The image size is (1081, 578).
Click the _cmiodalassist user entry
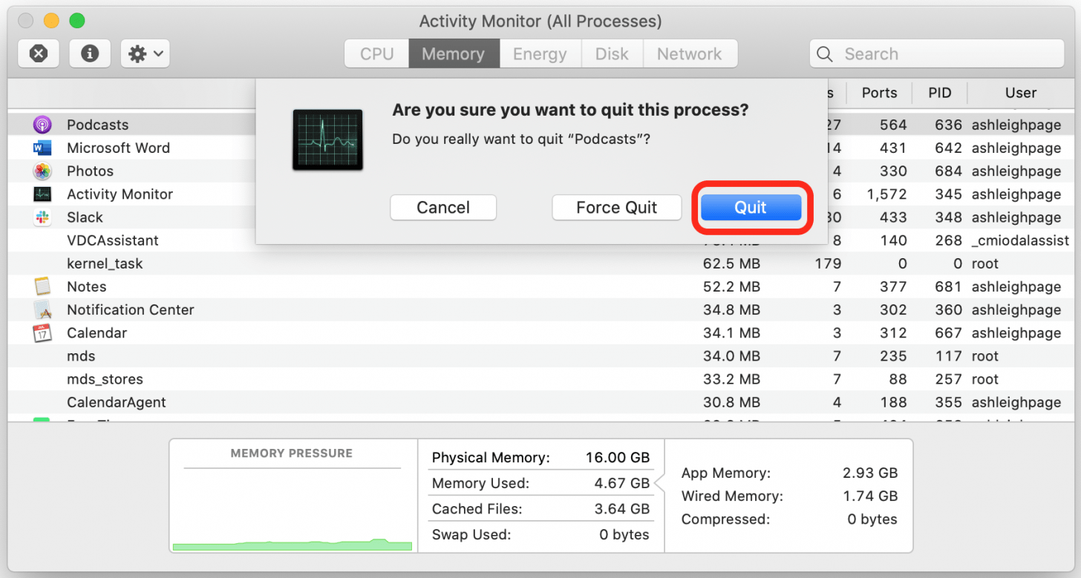(1020, 240)
